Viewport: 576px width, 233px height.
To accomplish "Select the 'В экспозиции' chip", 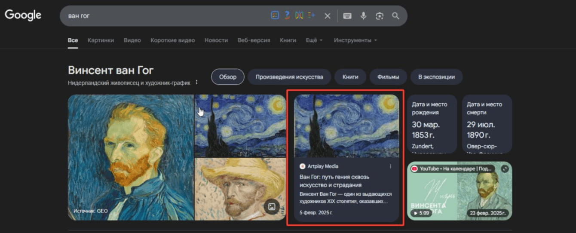I will 436,77.
